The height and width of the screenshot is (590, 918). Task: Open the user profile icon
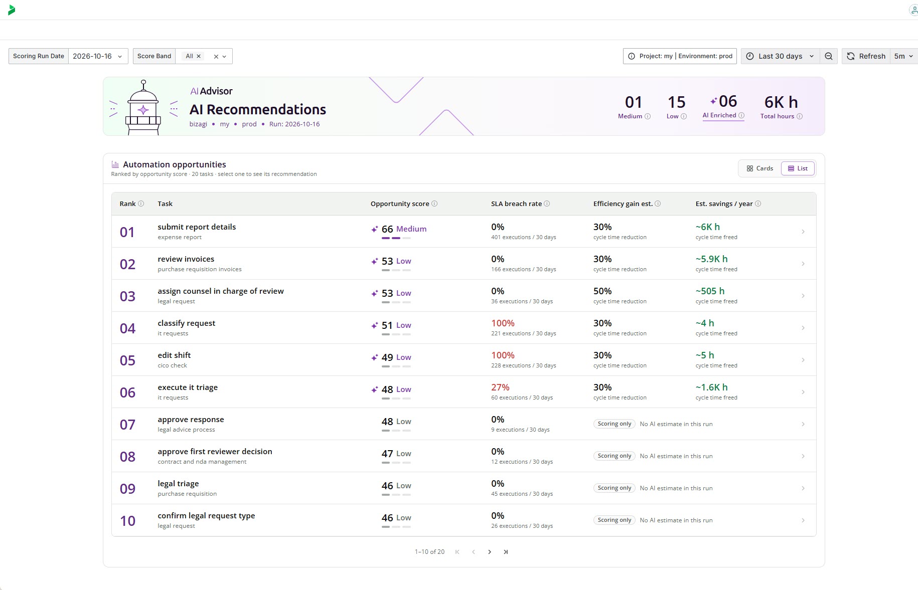coord(913,10)
